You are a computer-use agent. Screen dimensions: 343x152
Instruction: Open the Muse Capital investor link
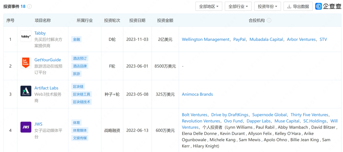click(287, 121)
